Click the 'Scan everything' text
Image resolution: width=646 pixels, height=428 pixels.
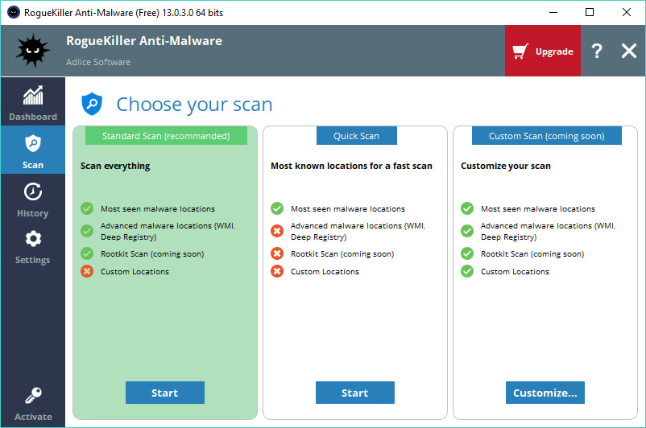(x=115, y=166)
